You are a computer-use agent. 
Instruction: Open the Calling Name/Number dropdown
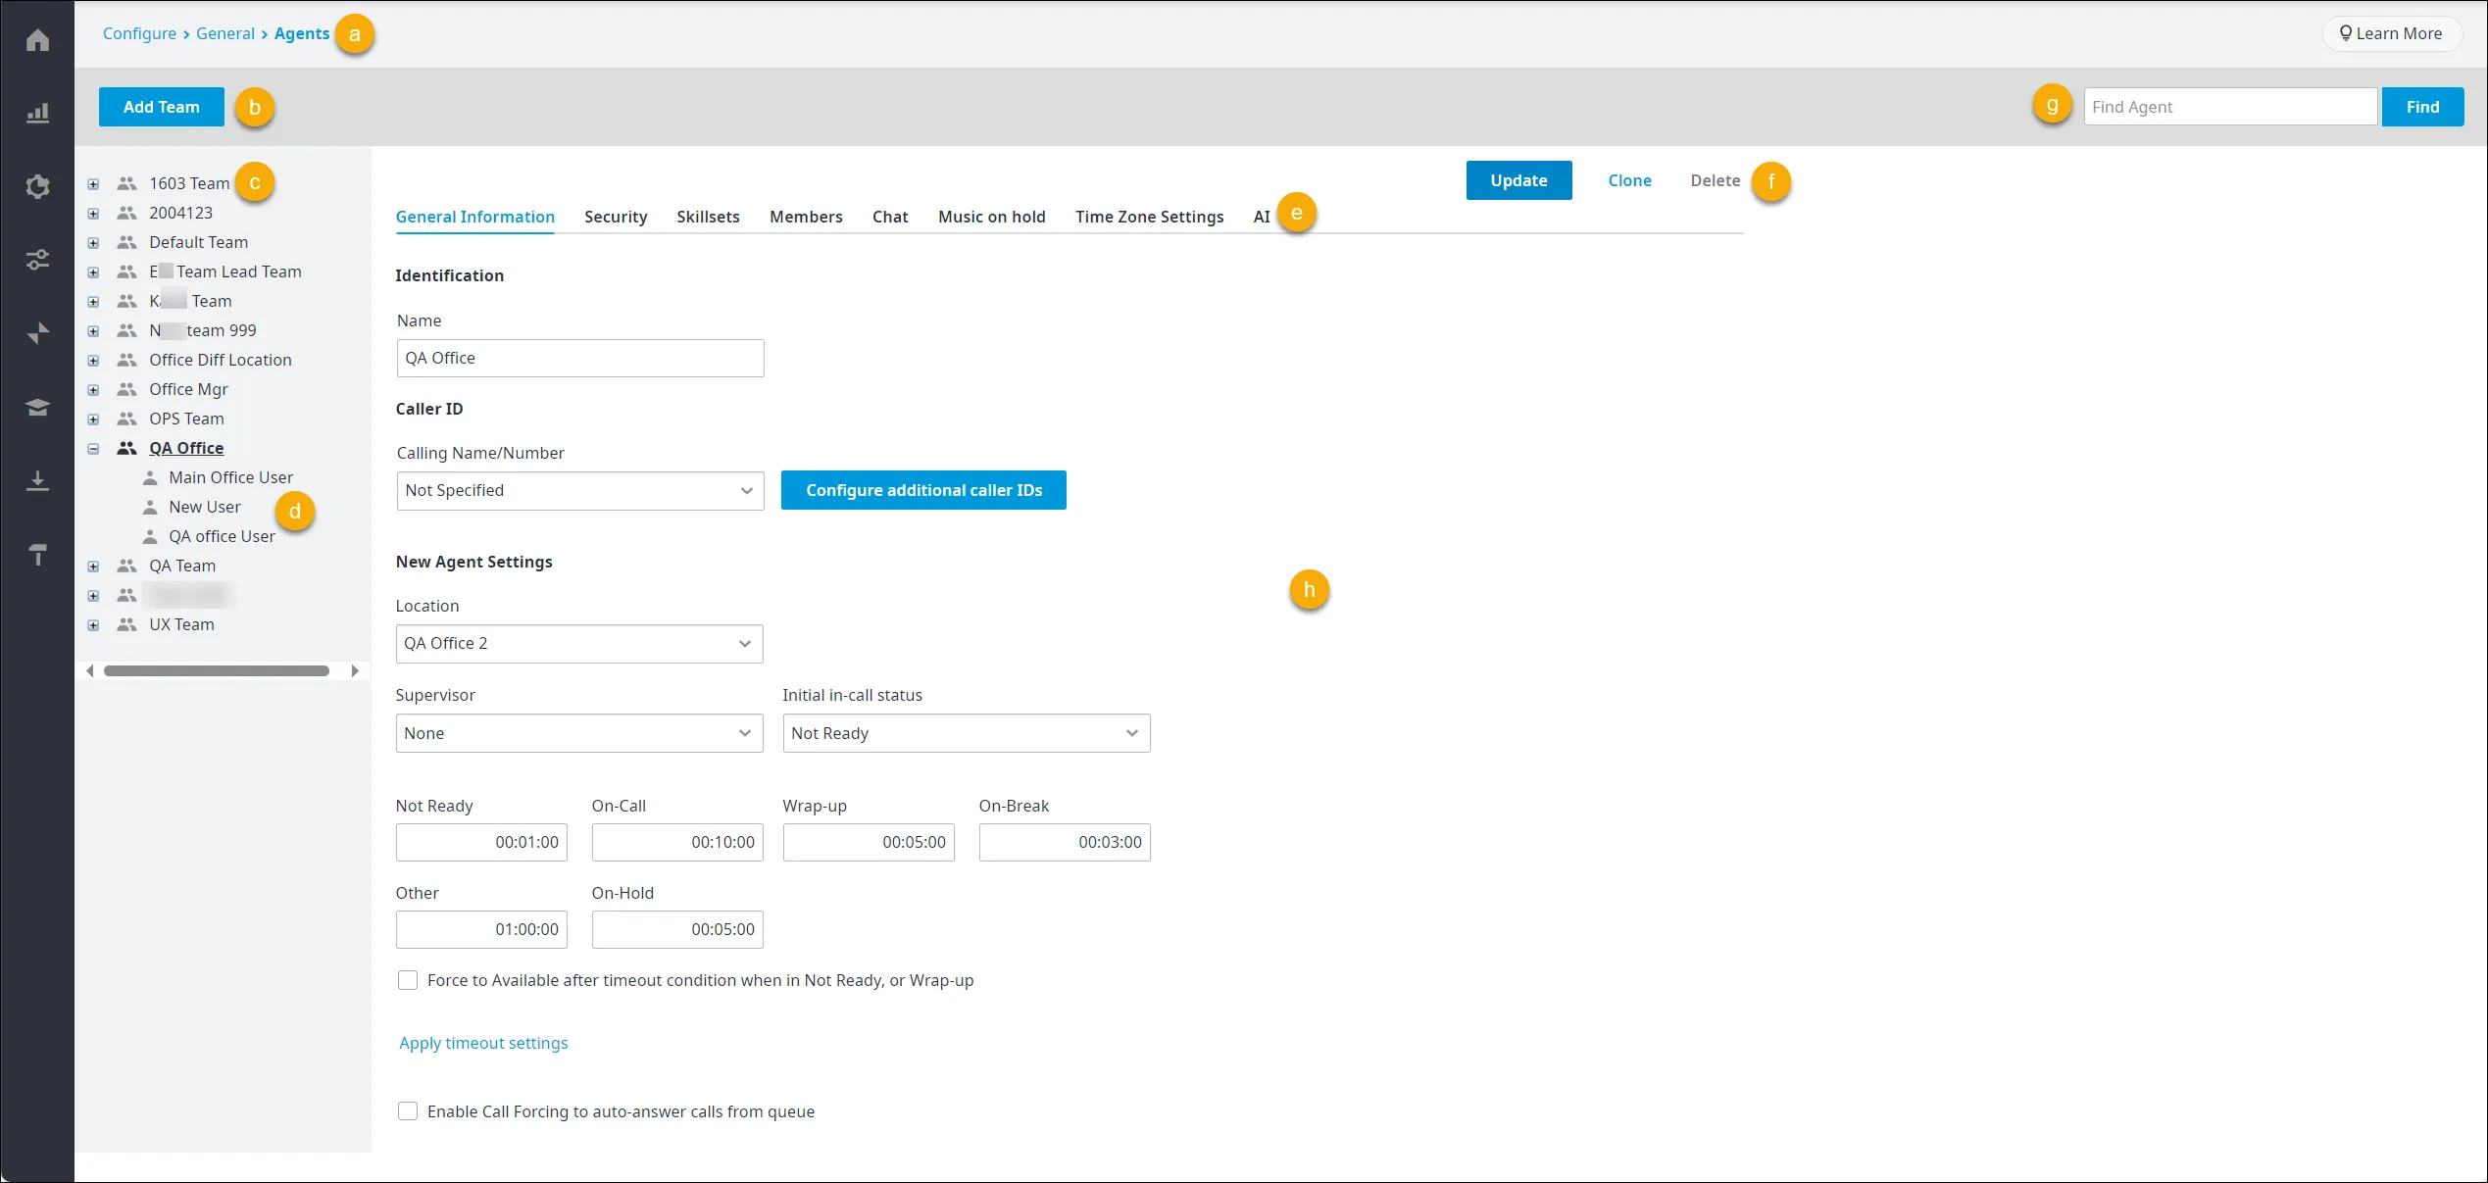point(580,491)
